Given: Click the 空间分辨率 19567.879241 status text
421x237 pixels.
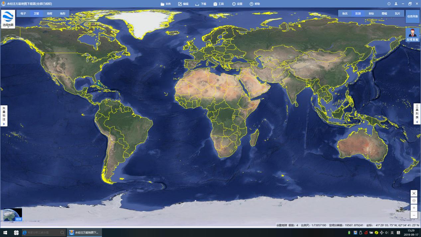Looking at the screenshot, I should [x=346, y=225].
